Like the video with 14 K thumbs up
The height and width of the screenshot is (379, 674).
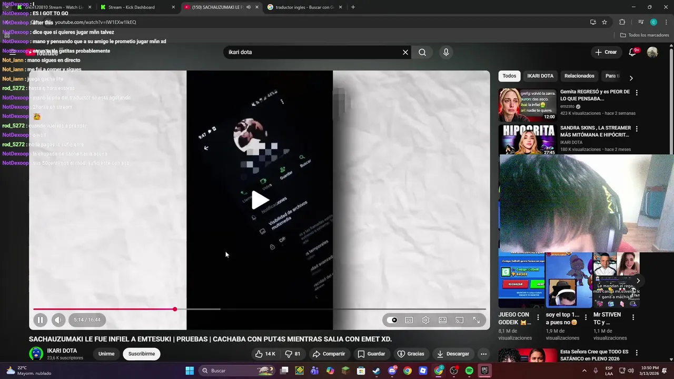(x=265, y=354)
